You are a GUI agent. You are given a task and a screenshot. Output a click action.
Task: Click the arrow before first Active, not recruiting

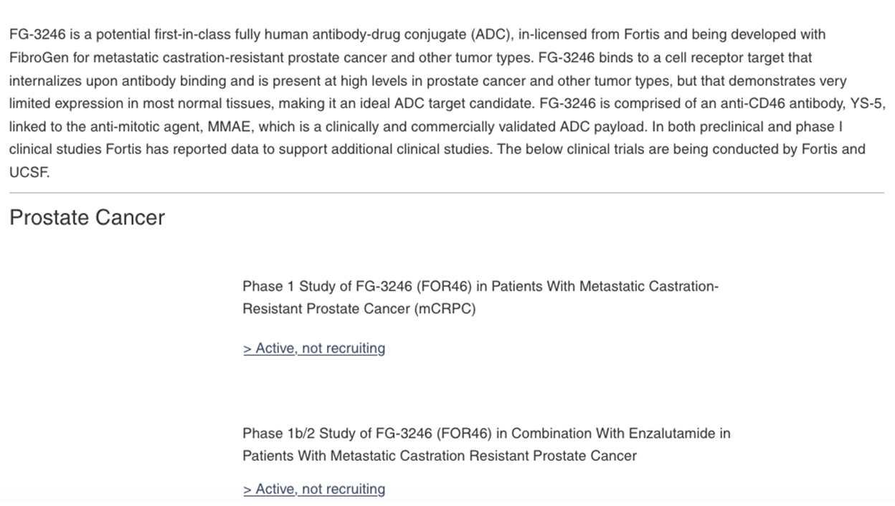247,348
